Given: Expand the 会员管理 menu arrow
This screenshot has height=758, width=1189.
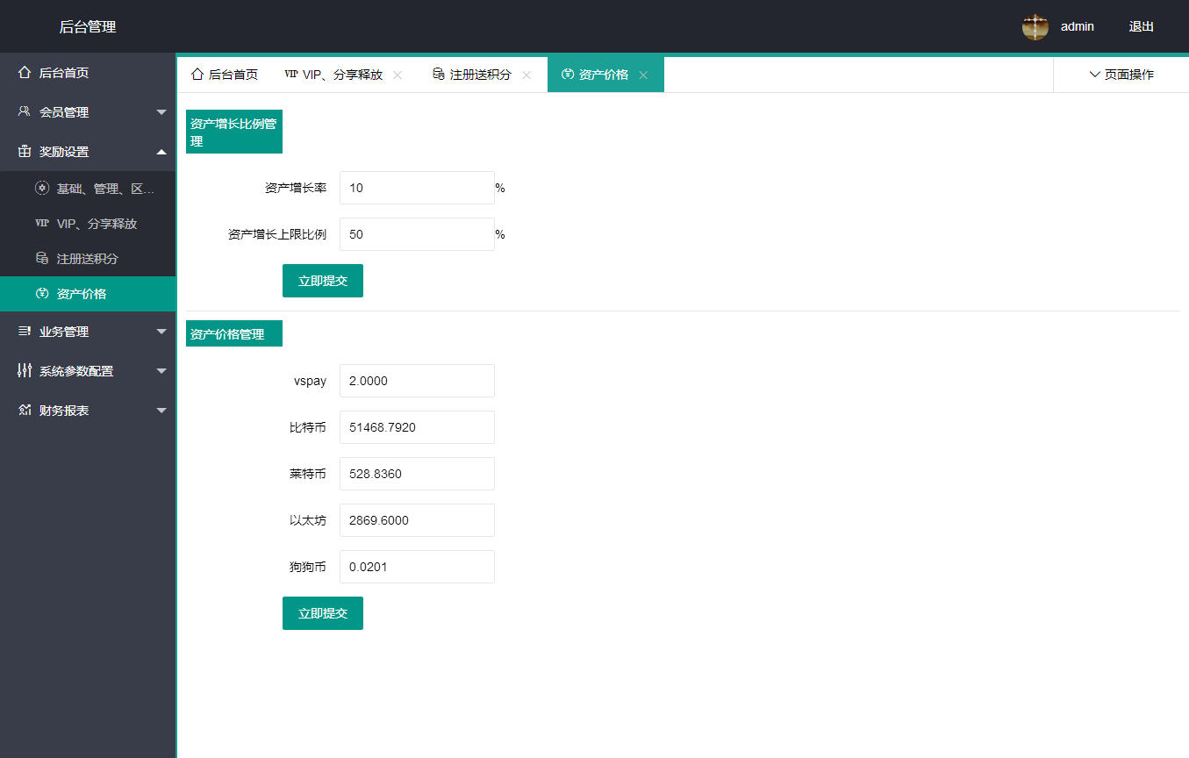Looking at the screenshot, I should (161, 112).
